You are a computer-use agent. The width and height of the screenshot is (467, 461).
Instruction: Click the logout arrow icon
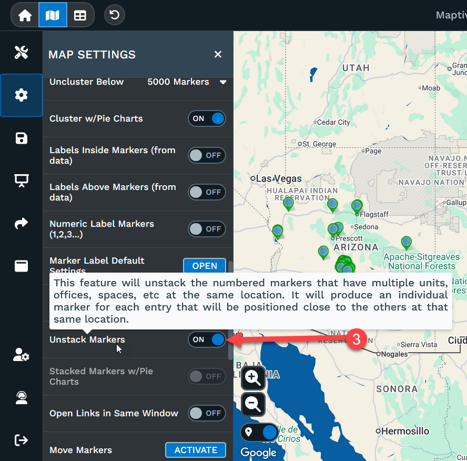22,440
